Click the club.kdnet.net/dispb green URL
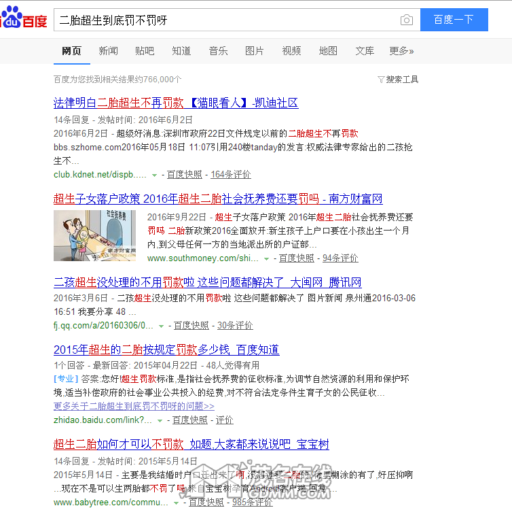Screen dimensions: 512x508 tap(100, 175)
